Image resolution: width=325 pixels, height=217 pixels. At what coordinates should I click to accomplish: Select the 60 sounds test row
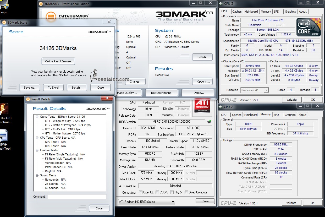click(x=55, y=188)
